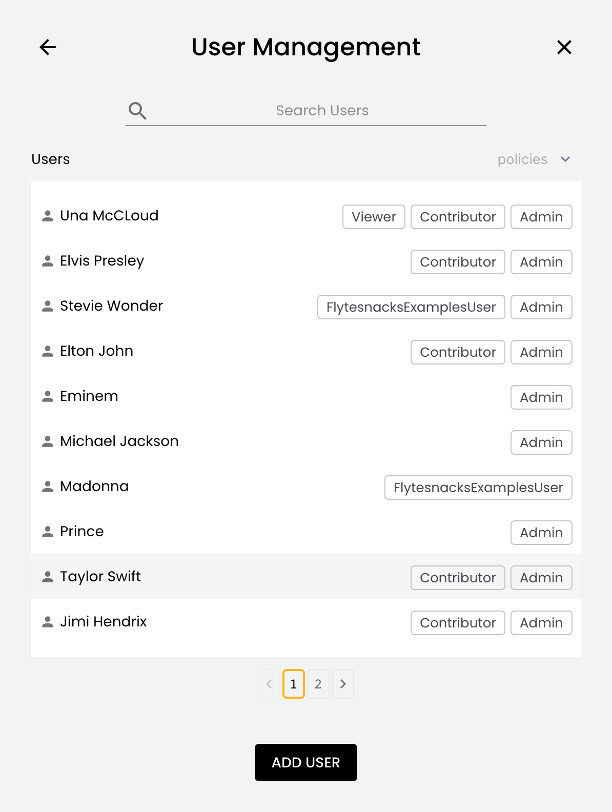This screenshot has width=612, height=812.
Task: Click the back arrow icon
Action: click(x=48, y=47)
